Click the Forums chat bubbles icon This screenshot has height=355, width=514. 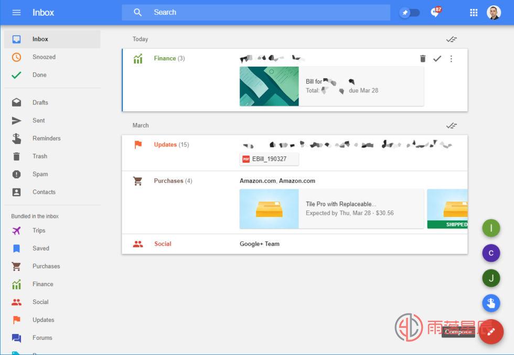[x=16, y=338]
